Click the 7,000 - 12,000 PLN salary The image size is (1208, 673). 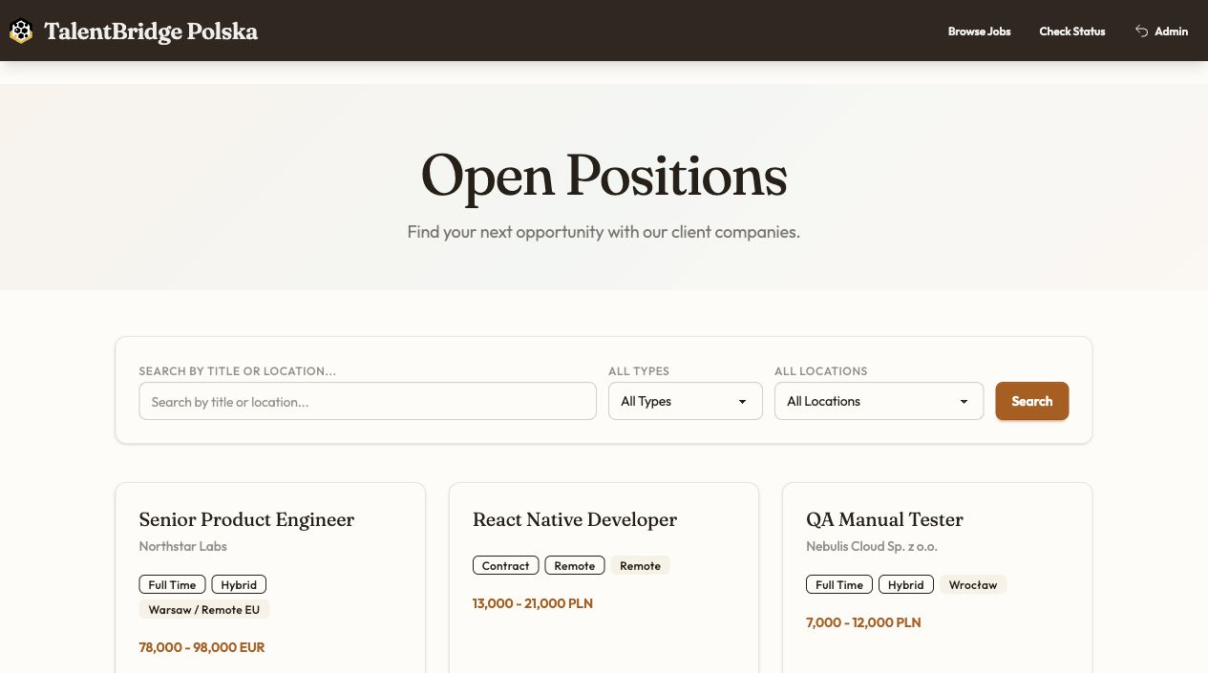pyautogui.click(x=864, y=622)
